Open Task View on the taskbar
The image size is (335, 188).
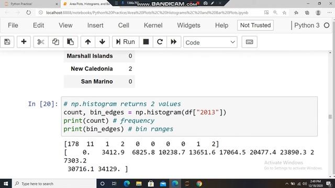114,183
